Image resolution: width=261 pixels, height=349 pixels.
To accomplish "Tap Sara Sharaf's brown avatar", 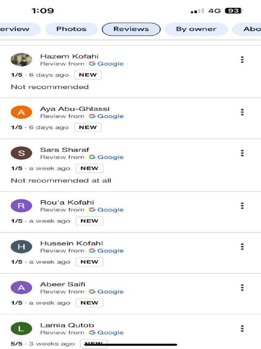I will (x=21, y=153).
